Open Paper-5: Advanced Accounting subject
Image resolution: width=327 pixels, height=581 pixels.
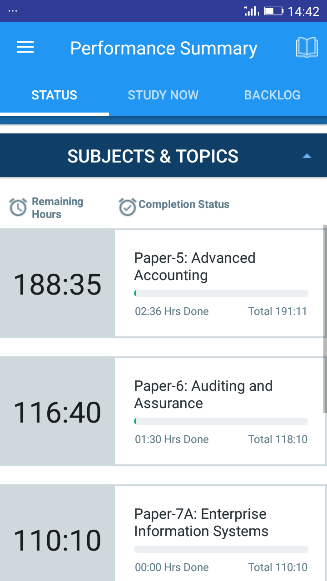[194, 266]
